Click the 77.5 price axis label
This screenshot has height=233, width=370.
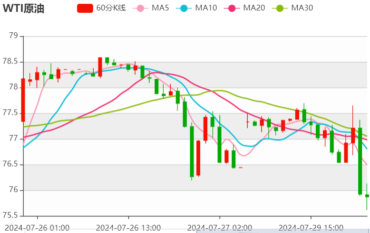[10, 113]
